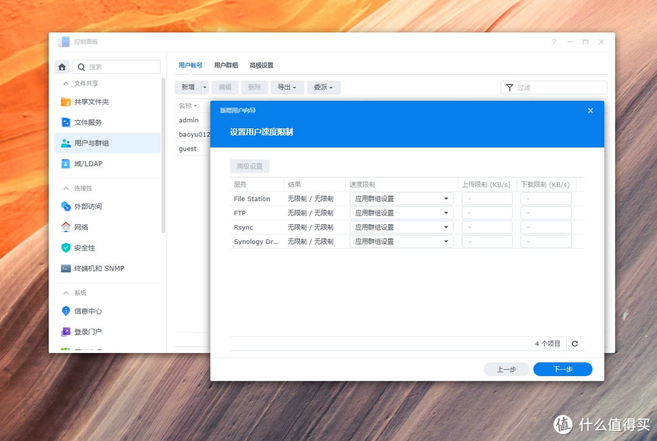Open the 网络 network settings icon

pos(66,227)
